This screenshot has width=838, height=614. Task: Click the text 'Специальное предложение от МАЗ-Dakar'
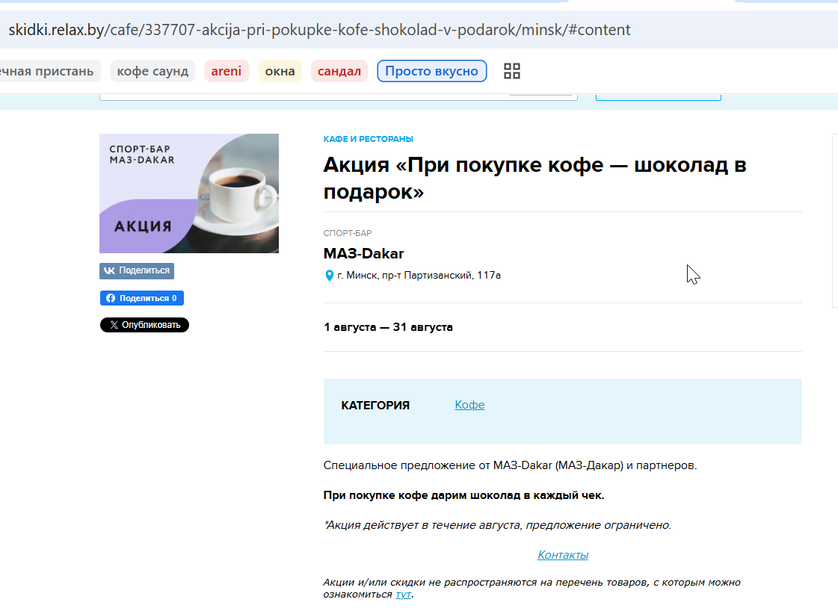(x=438, y=465)
